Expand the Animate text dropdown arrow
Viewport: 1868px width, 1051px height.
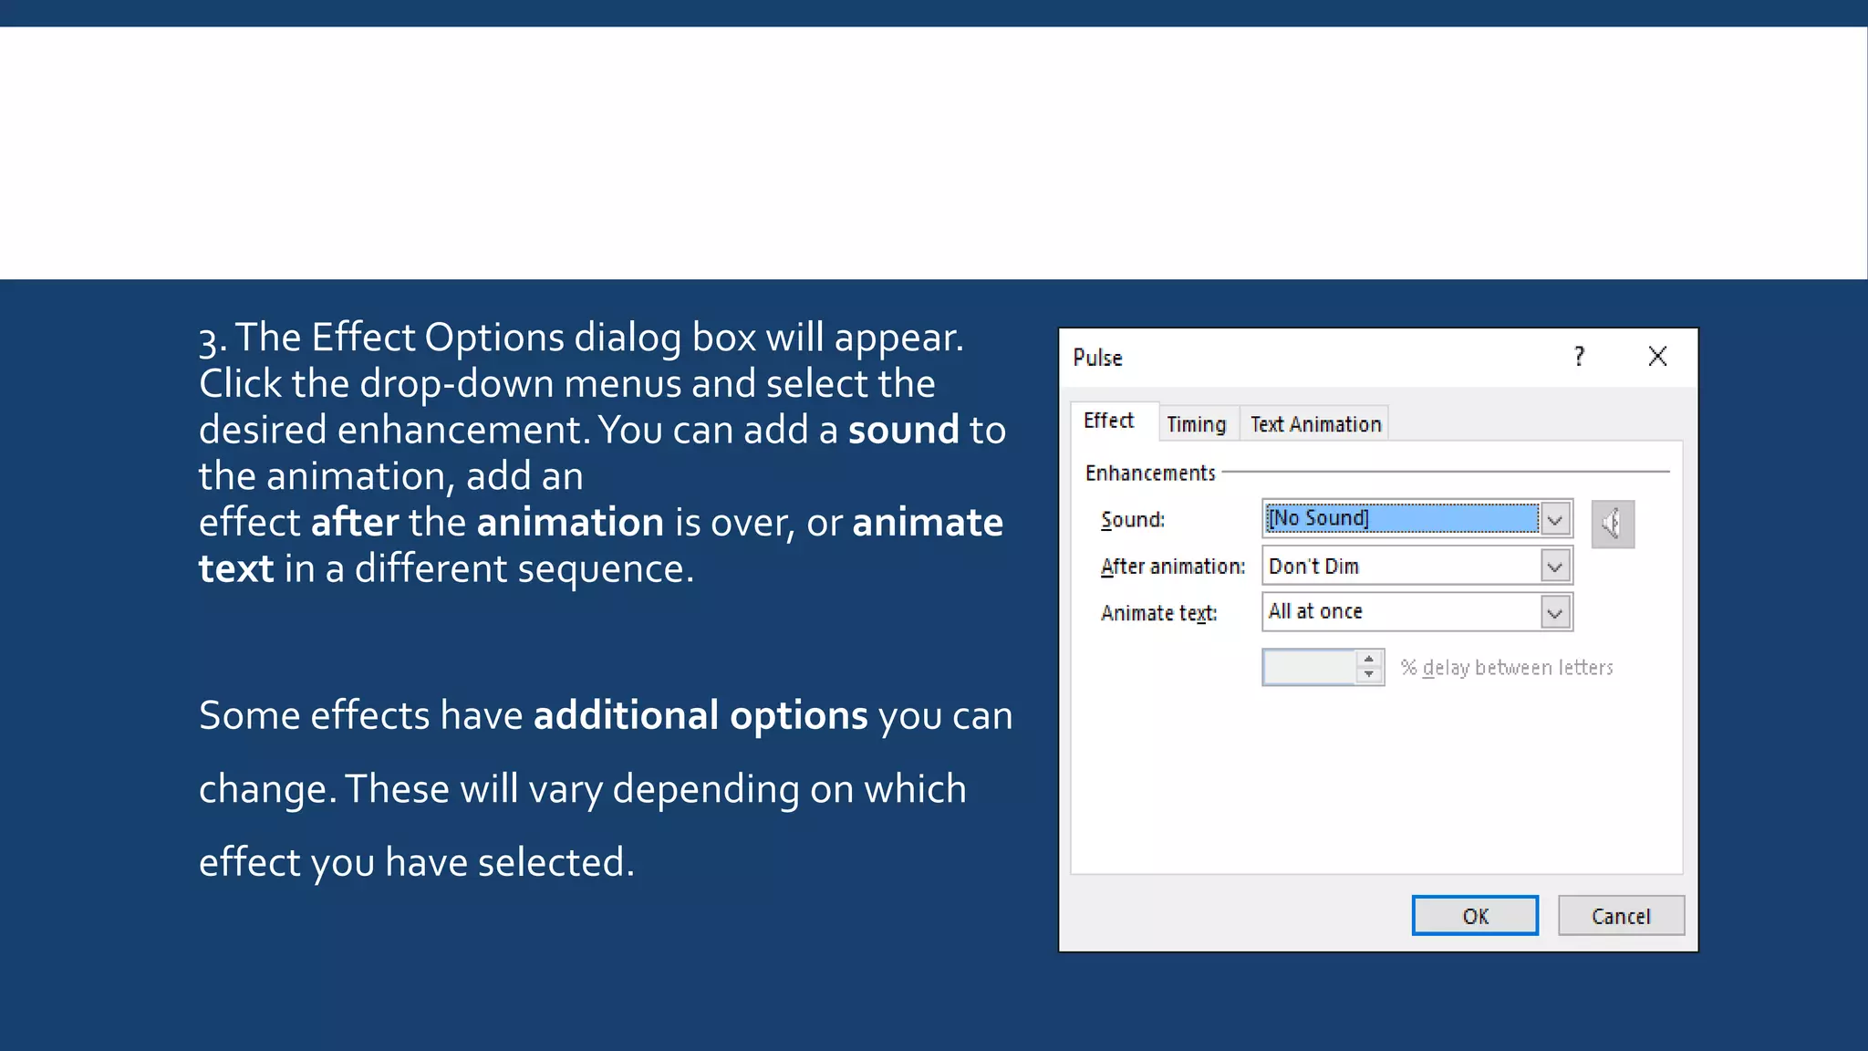1555,612
